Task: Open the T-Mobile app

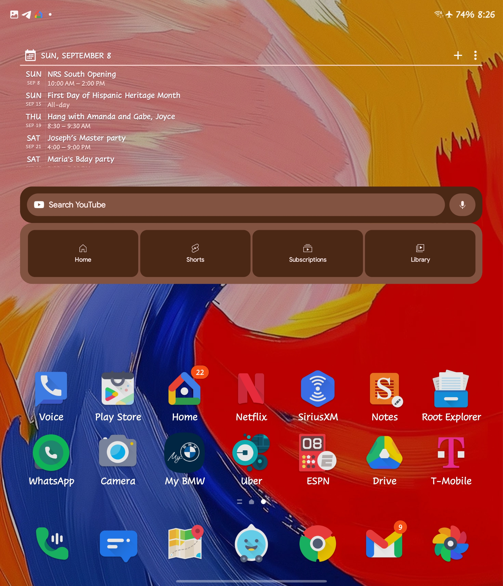Action: pos(451,452)
